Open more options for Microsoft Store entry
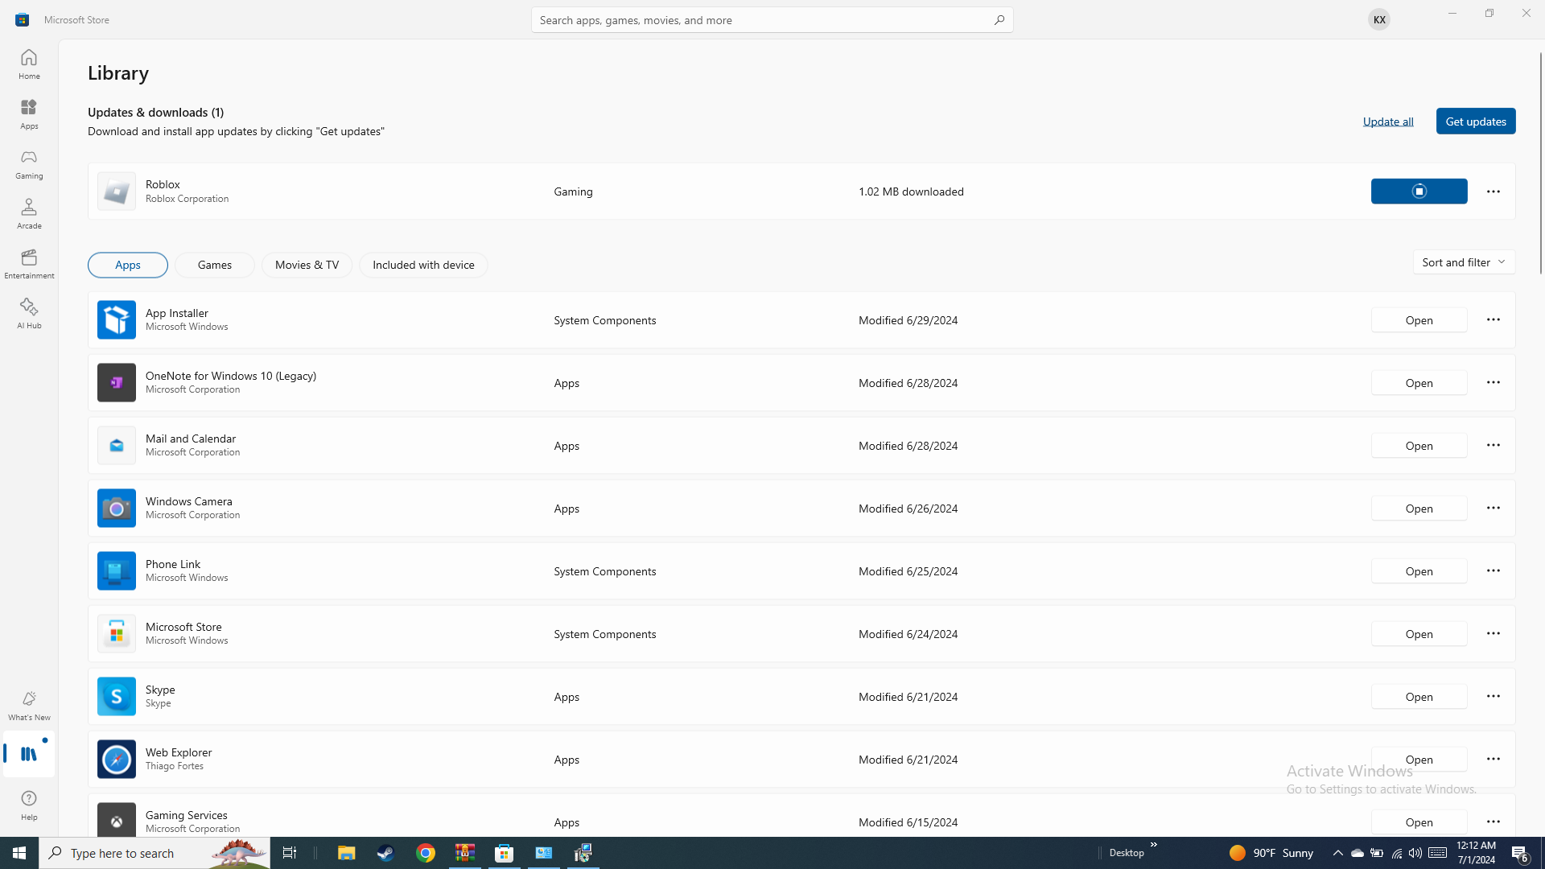Image resolution: width=1545 pixels, height=869 pixels. click(1493, 633)
